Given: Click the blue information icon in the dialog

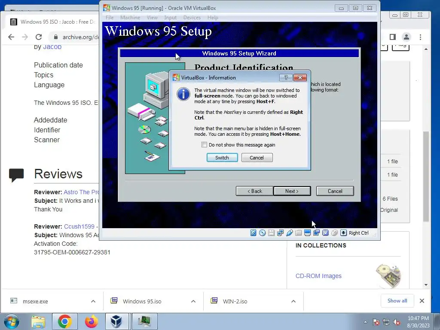Looking at the screenshot, I should pyautogui.click(x=183, y=94).
